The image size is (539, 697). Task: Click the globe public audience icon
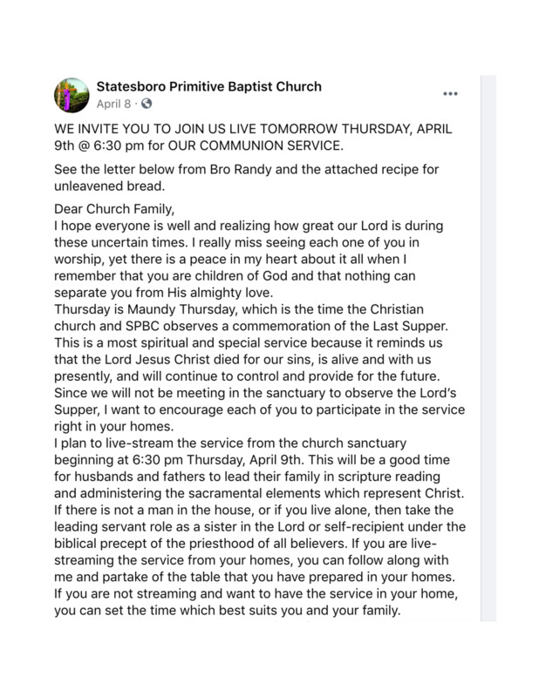click(x=147, y=104)
